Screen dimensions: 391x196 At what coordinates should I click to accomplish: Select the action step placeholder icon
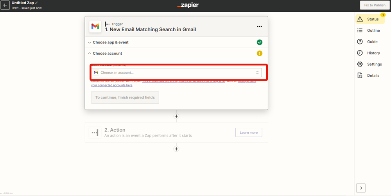(x=95, y=133)
